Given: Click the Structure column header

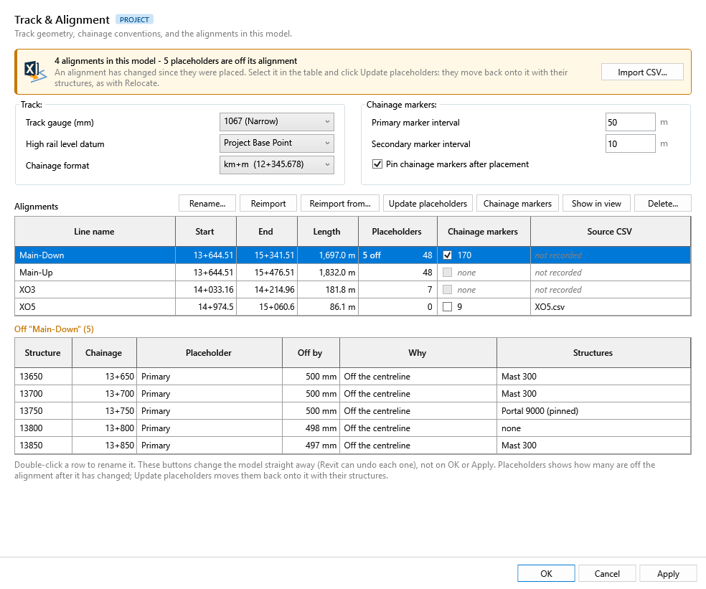Looking at the screenshot, I should [43, 352].
